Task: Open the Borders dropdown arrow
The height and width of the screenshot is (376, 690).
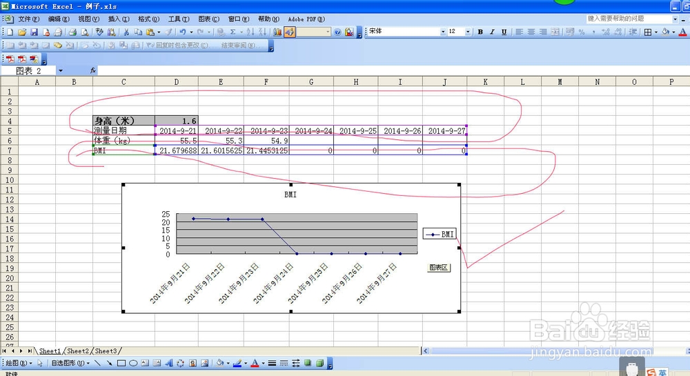Action: coord(656,32)
